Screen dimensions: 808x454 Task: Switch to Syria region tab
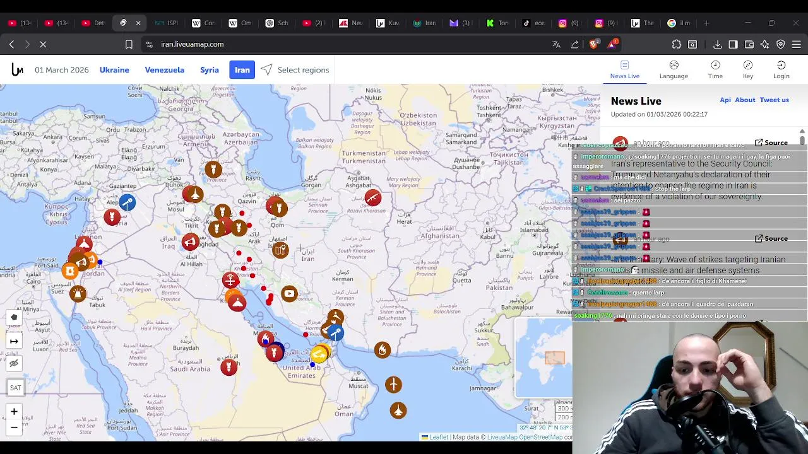click(210, 70)
